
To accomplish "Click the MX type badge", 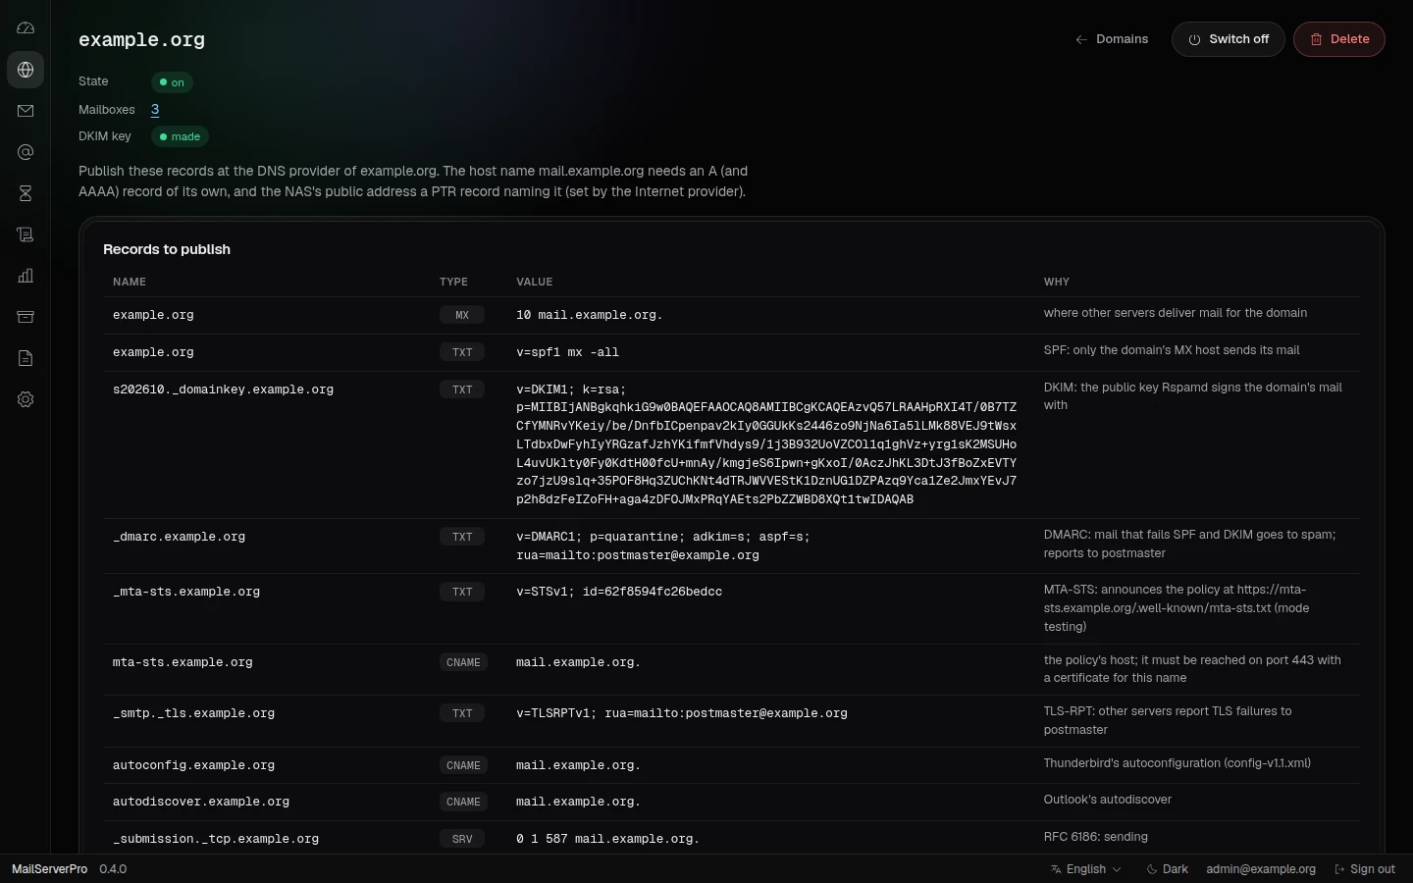I will coord(462,315).
